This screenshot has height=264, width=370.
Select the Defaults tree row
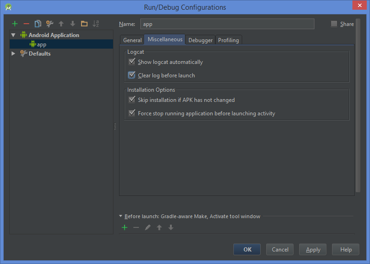pyautogui.click(x=61, y=54)
